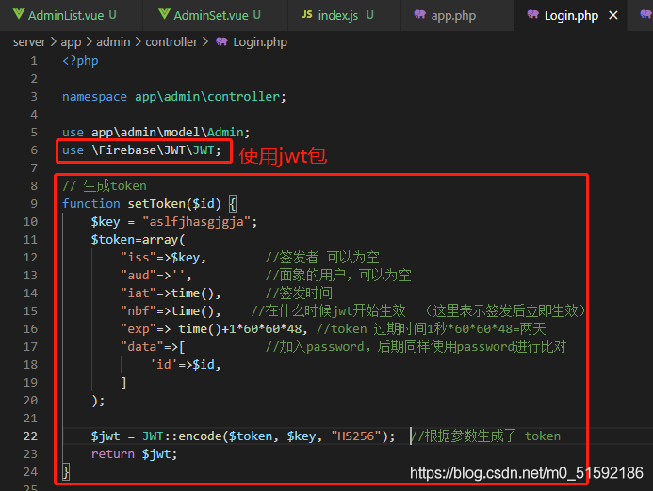This screenshot has width=653, height=491.
Task: Click the "aud"=>'' entry
Action: click(155, 276)
